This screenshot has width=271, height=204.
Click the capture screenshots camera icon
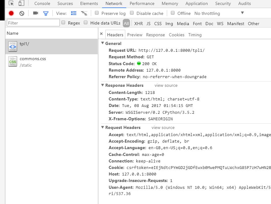click(36, 13)
